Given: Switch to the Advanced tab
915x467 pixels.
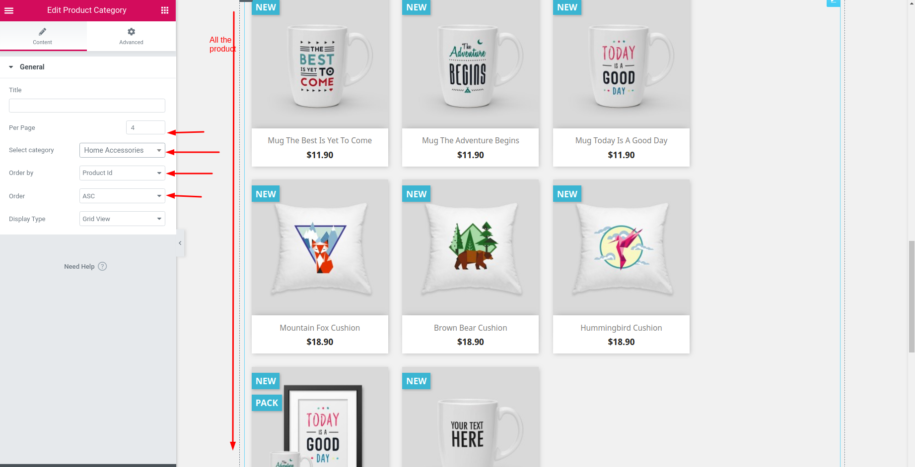Looking at the screenshot, I should (x=131, y=36).
